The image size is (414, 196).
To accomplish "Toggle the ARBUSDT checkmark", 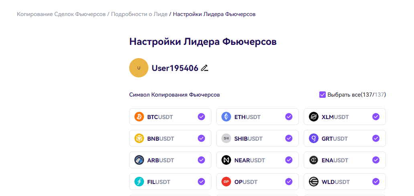I will [x=201, y=160].
